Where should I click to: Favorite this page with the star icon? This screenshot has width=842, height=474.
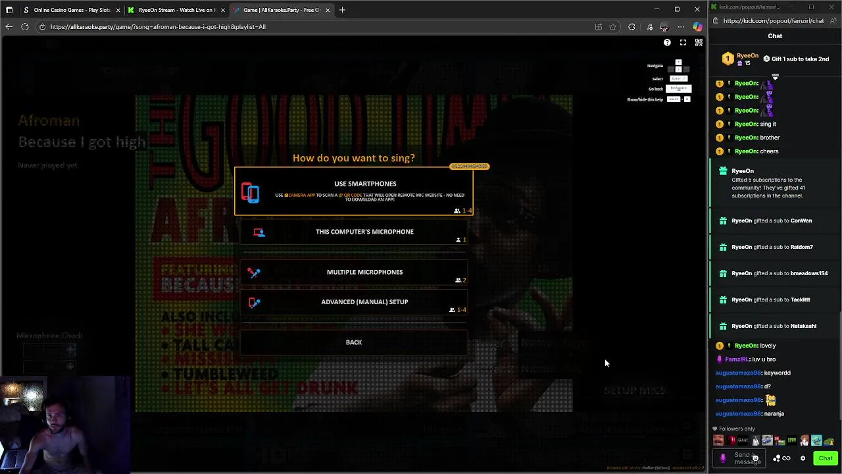coord(612,27)
